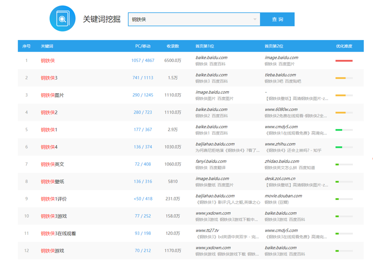The height and width of the screenshot is (261, 373).
Task: Click www.cmdy5.com in row 5
Action: 281,127
